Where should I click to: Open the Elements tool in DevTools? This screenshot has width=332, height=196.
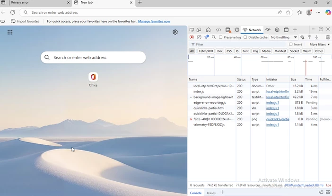[218, 30]
